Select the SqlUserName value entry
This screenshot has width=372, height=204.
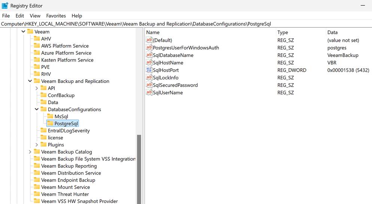167,93
